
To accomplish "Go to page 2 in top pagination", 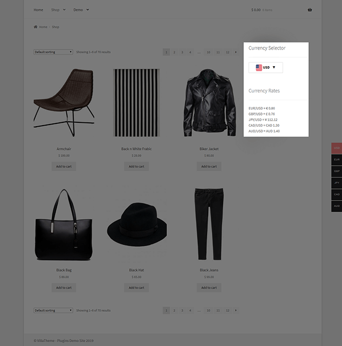I will (x=174, y=52).
